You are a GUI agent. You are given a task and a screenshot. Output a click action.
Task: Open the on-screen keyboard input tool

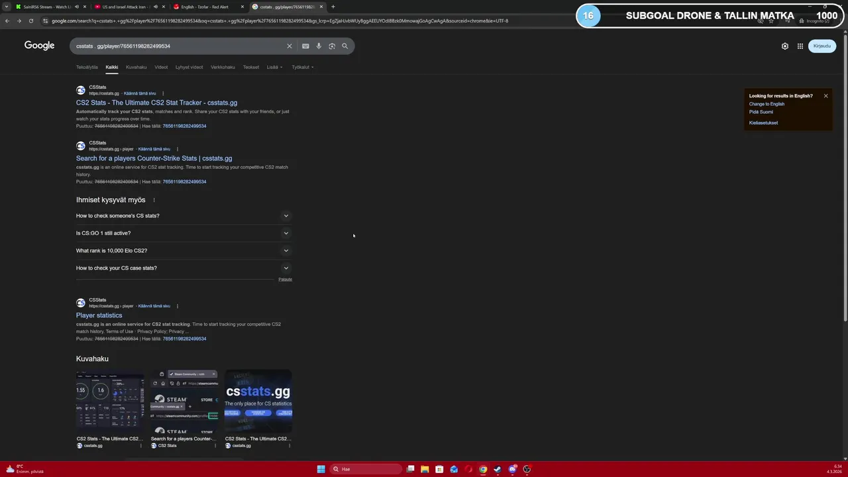click(x=305, y=46)
